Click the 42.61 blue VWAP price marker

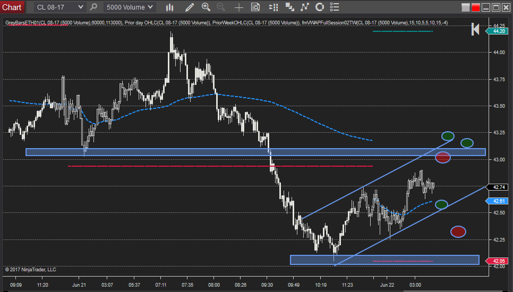click(x=497, y=201)
